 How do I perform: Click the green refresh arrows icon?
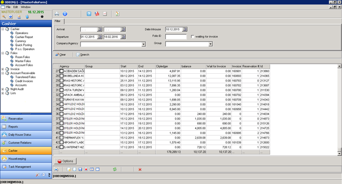115,169
